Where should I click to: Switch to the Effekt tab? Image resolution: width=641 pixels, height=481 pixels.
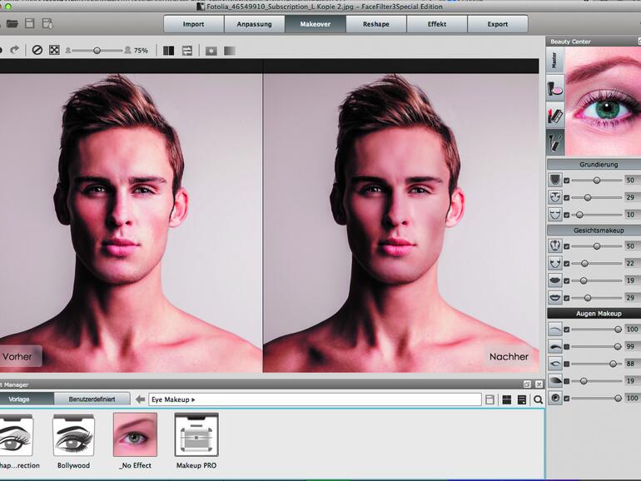[436, 24]
